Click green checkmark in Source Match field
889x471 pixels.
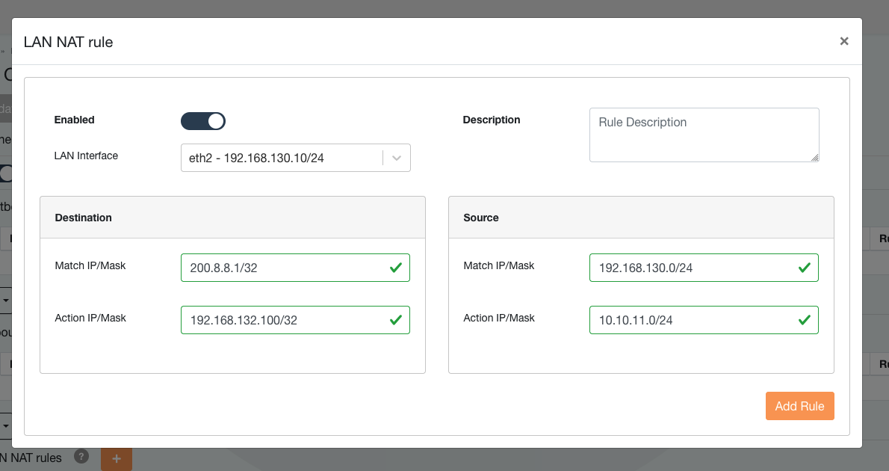click(805, 268)
